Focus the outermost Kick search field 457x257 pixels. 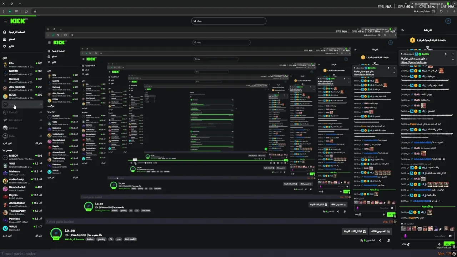coord(228,21)
